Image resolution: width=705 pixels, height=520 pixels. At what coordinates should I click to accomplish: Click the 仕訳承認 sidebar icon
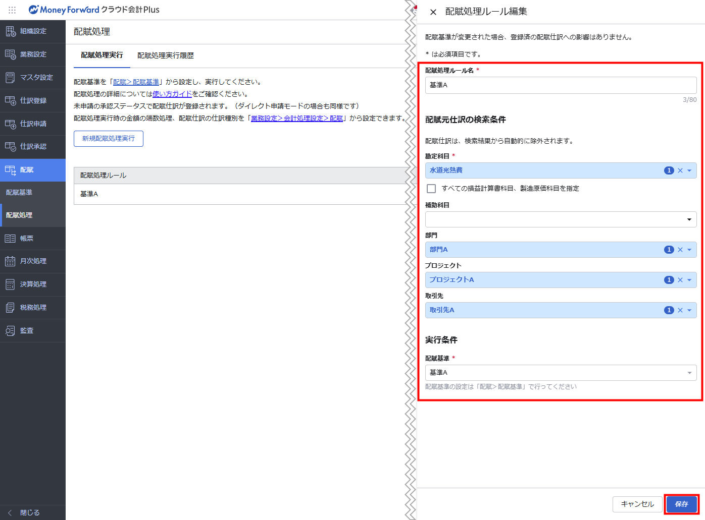[11, 147]
